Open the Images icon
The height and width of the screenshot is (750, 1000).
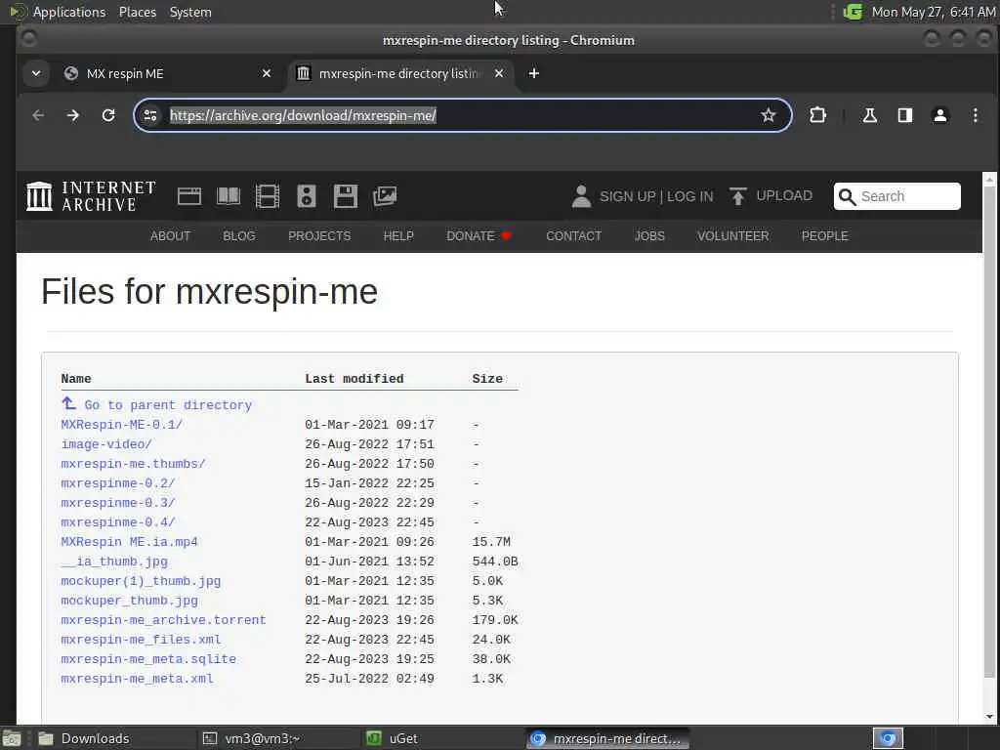(x=385, y=195)
